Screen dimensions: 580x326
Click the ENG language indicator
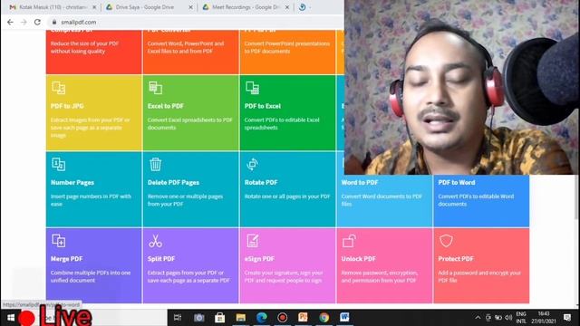521,318
